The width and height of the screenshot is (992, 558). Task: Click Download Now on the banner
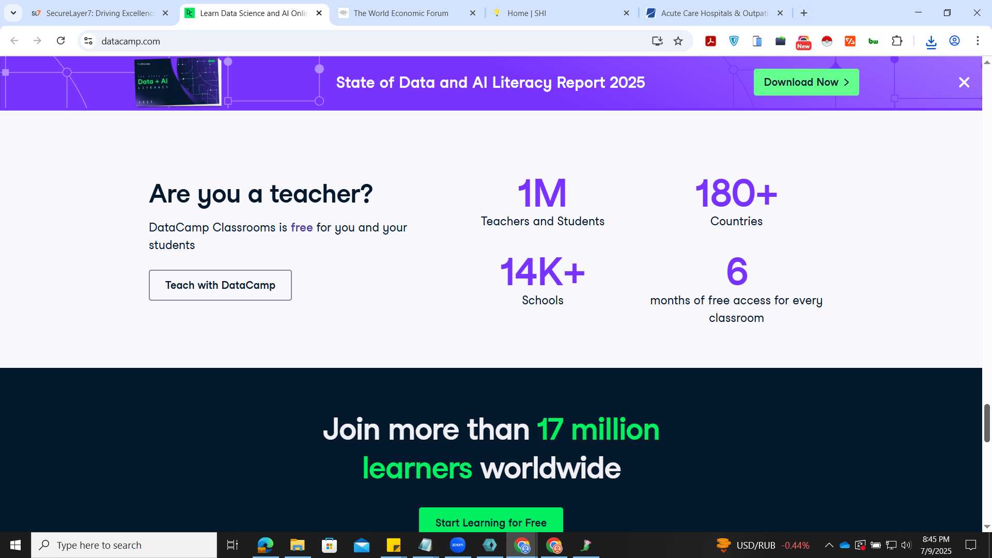tap(806, 82)
